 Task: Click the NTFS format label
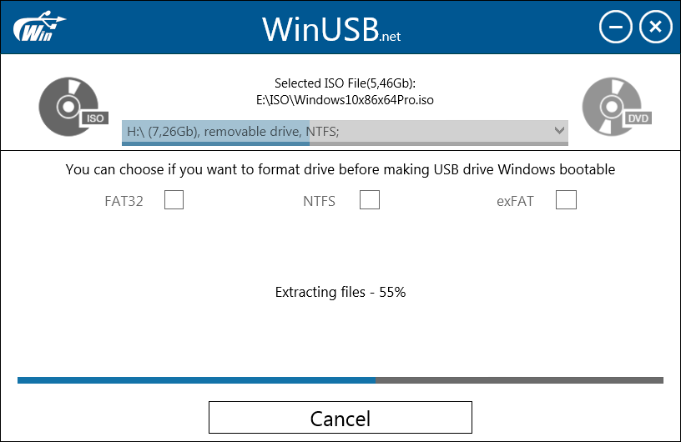319,201
